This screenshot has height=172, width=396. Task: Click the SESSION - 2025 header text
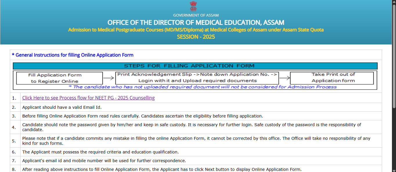(196, 37)
